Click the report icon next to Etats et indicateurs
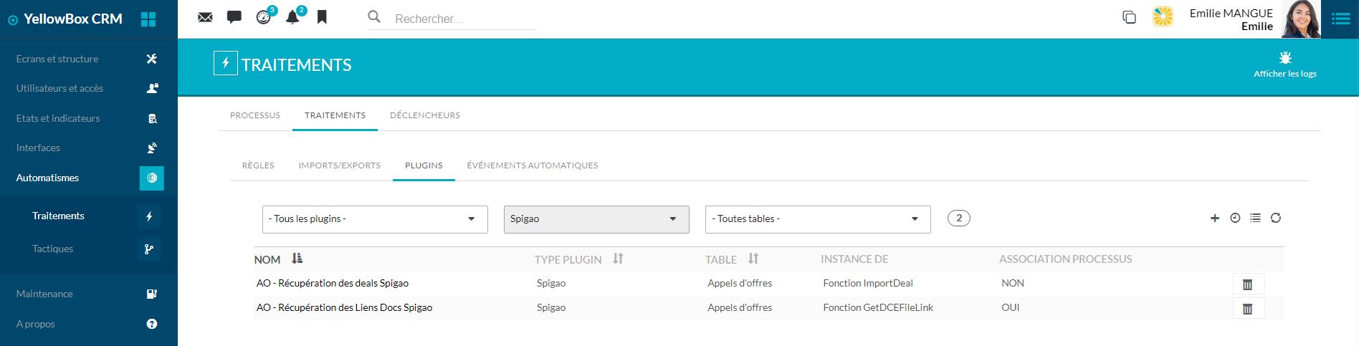This screenshot has height=346, width=1359. (x=152, y=118)
